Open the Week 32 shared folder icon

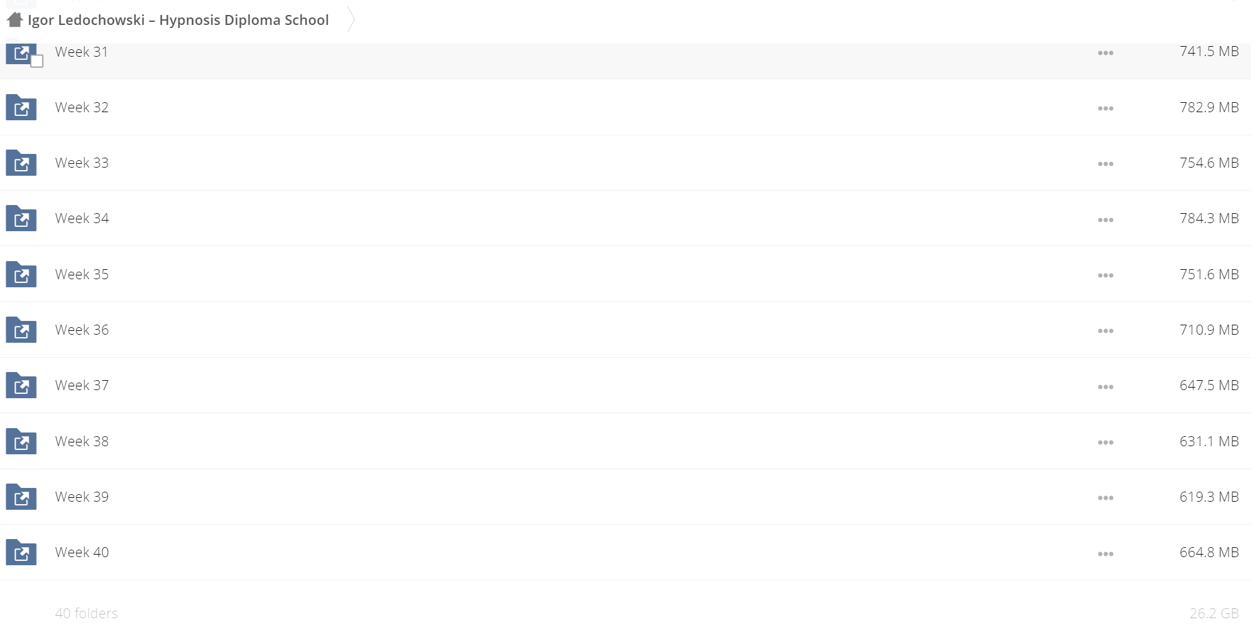[21, 107]
